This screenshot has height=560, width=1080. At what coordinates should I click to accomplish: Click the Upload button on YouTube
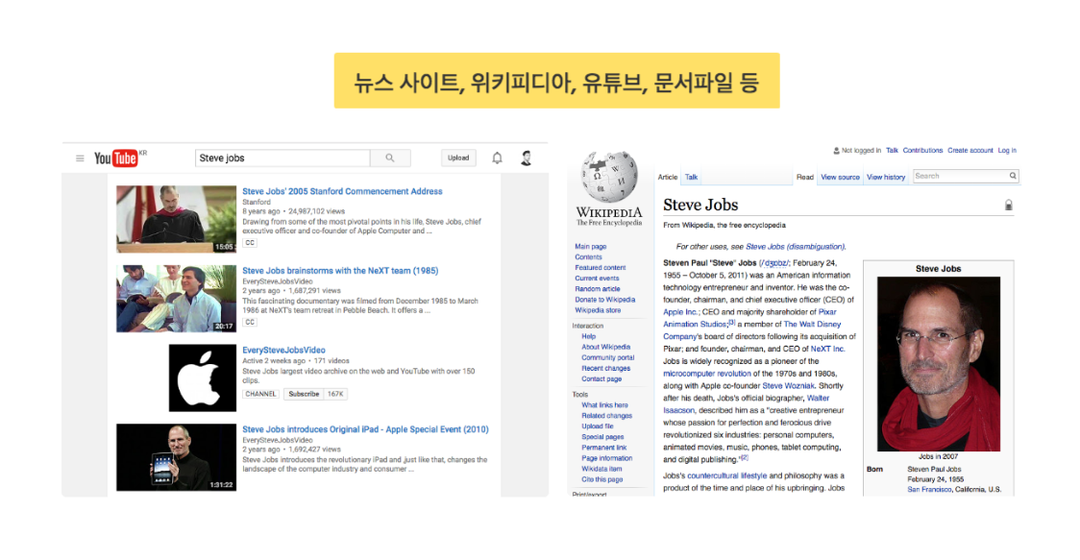(458, 158)
